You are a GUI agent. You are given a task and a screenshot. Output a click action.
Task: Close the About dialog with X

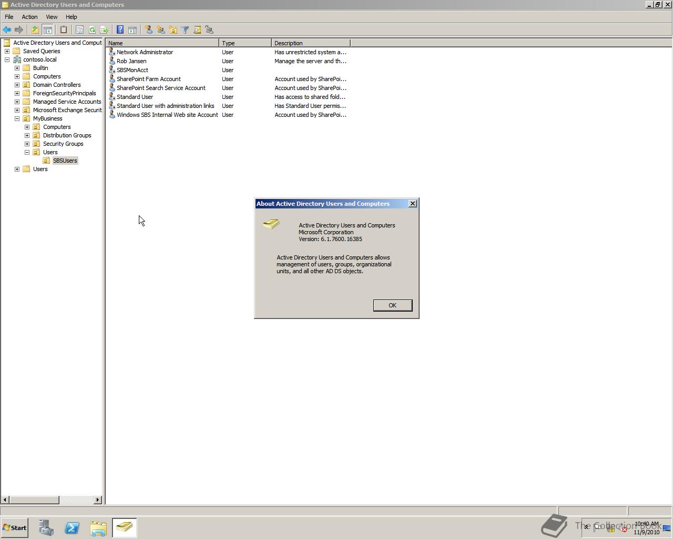pyautogui.click(x=413, y=204)
